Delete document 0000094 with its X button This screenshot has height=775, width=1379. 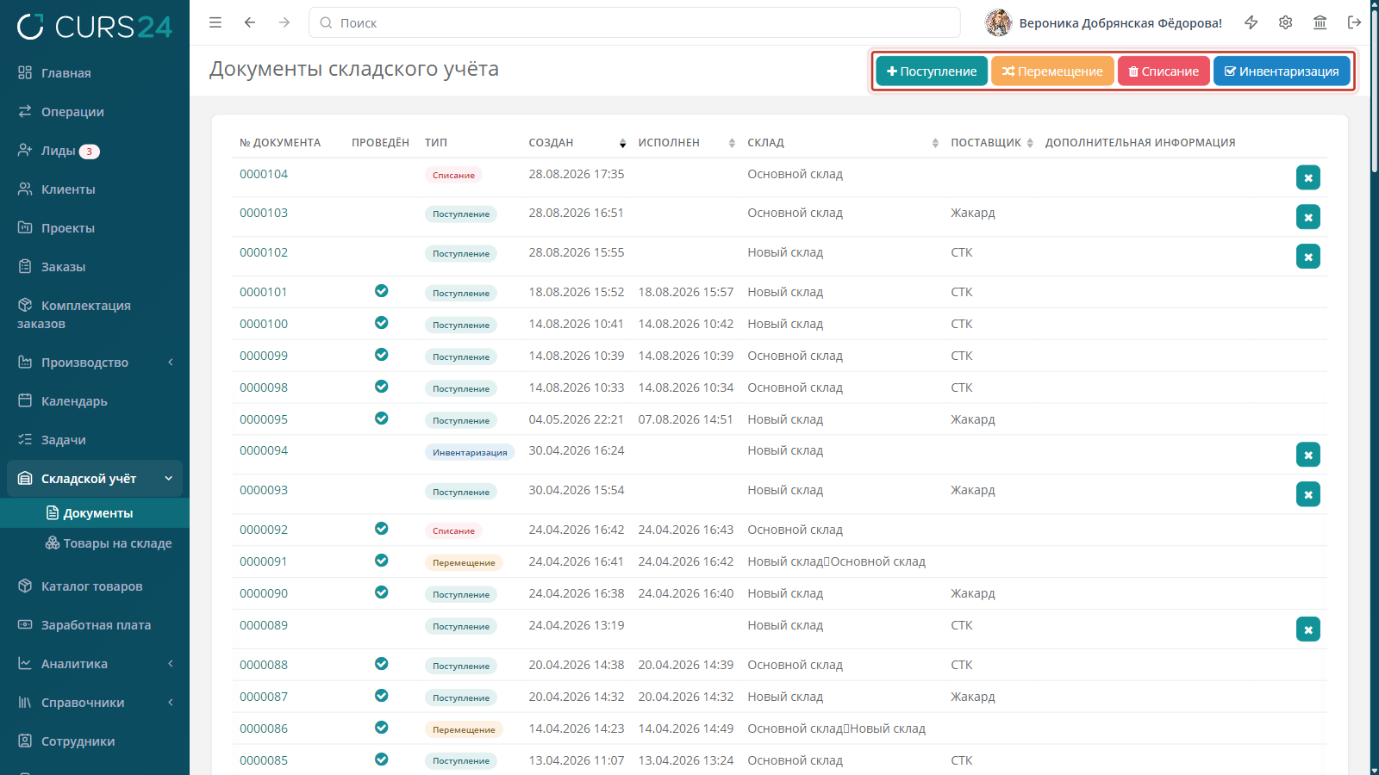point(1308,455)
